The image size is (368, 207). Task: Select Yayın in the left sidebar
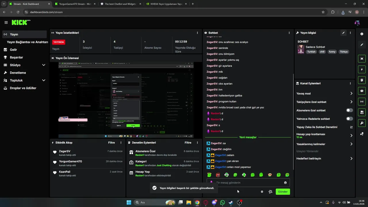pyautogui.click(x=24, y=34)
